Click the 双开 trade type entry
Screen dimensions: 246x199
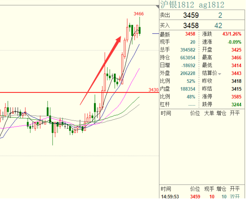(235, 196)
